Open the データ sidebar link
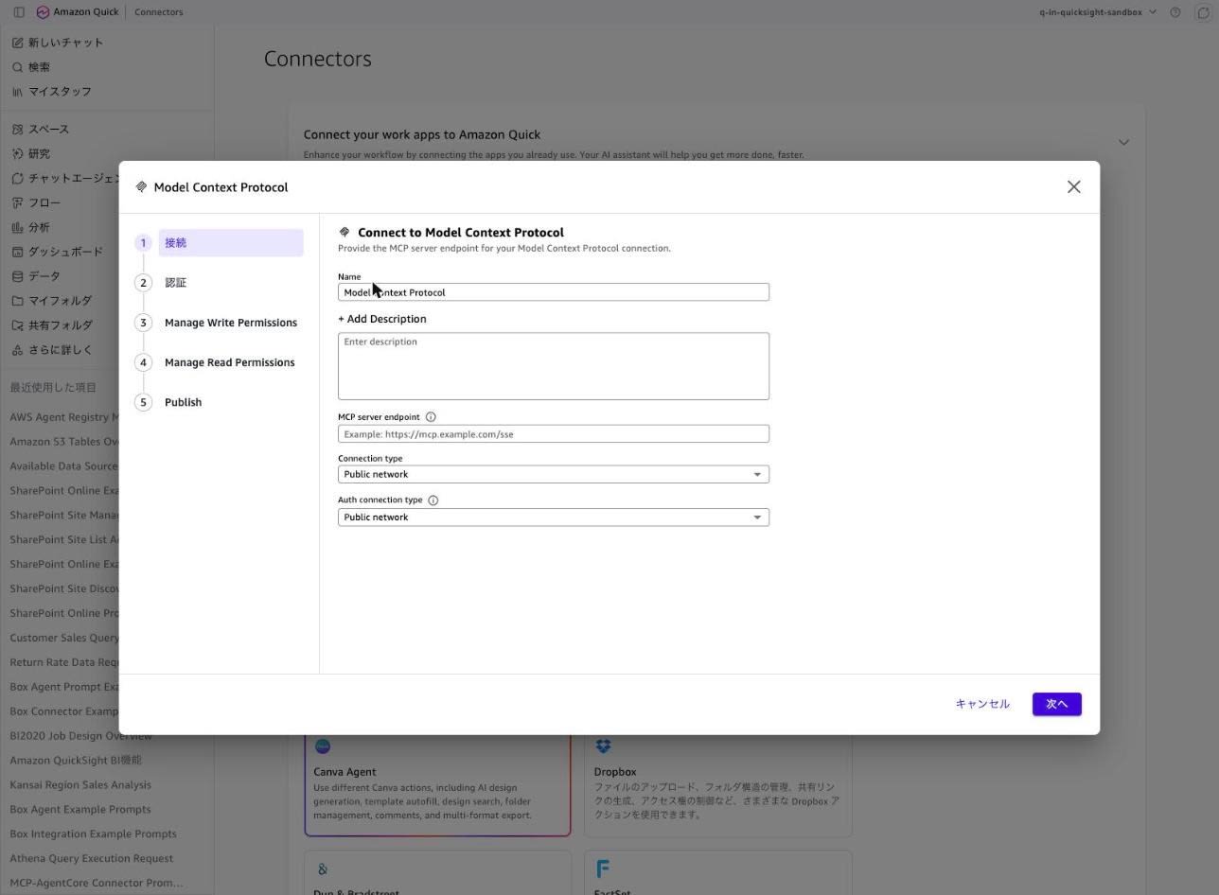The height and width of the screenshot is (895, 1219). tap(44, 277)
